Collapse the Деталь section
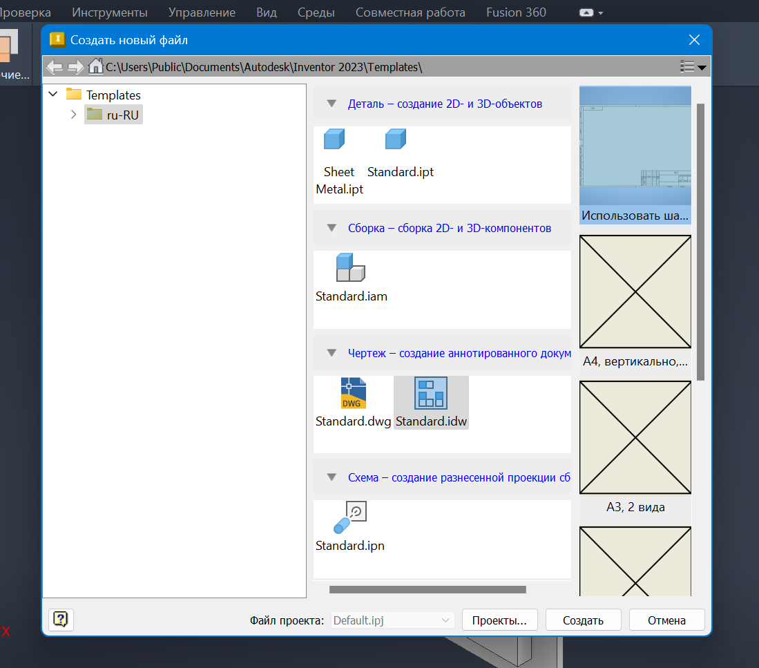The width and height of the screenshot is (759, 668). [332, 104]
